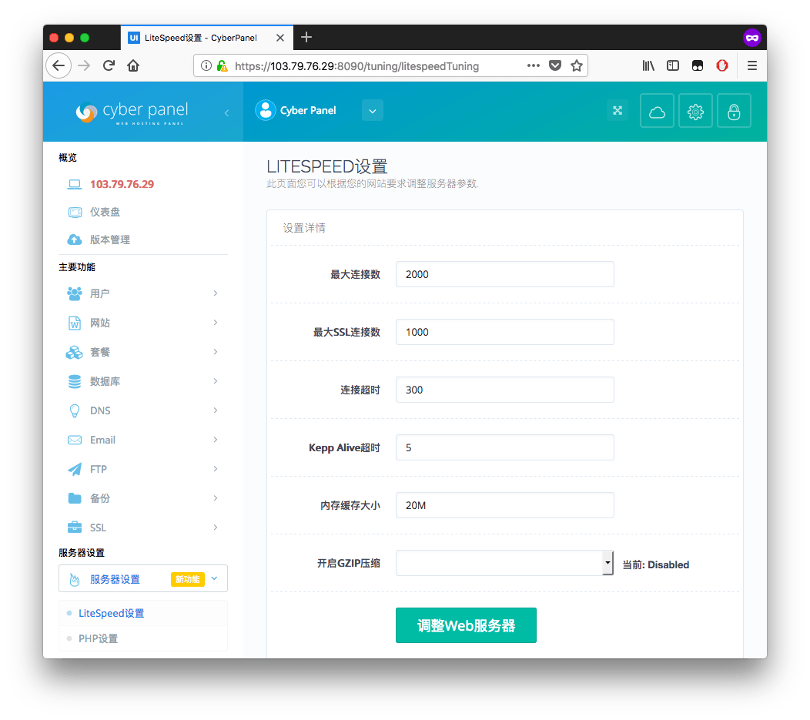Click the 最大连接数 input field
810x720 pixels.
coord(504,274)
